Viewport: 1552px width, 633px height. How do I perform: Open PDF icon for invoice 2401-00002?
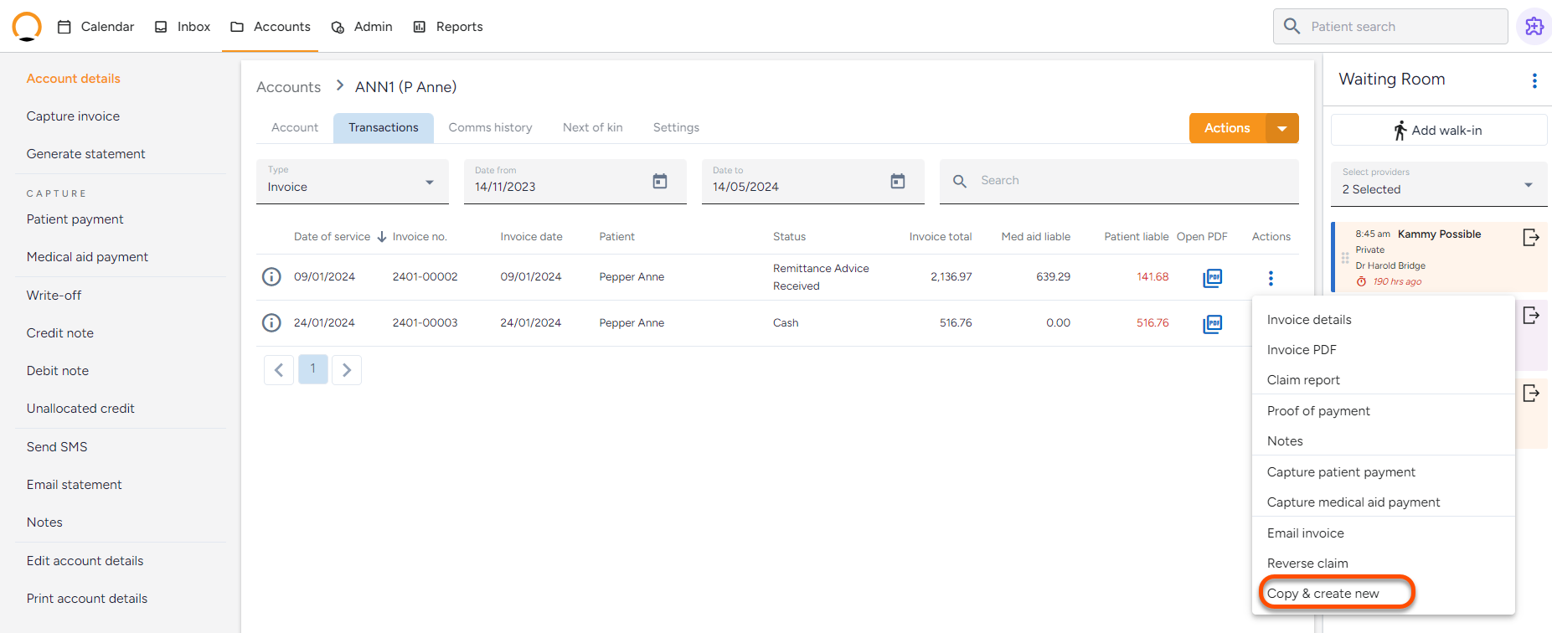tap(1212, 277)
